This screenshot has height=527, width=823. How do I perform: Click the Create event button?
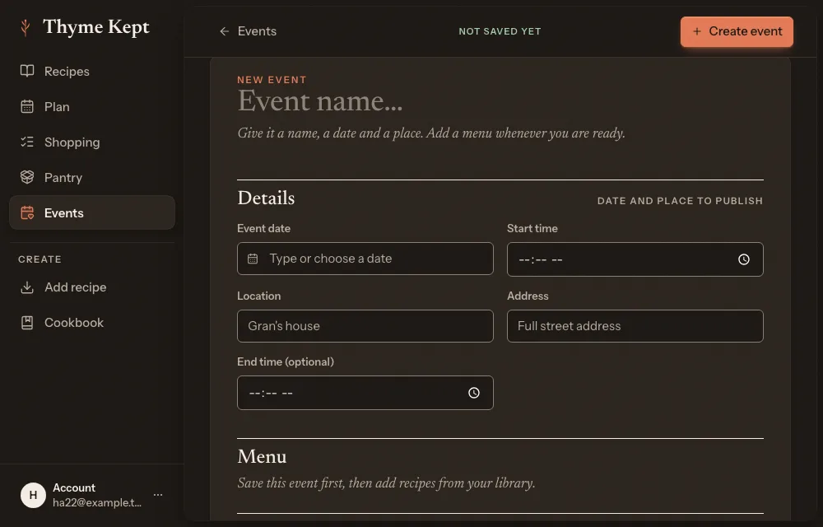737,31
